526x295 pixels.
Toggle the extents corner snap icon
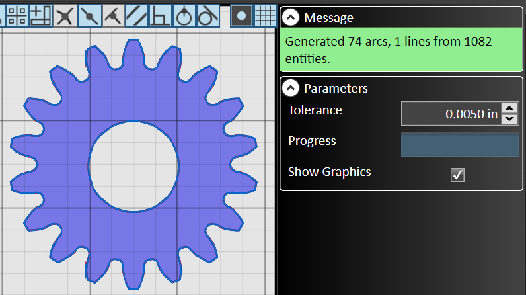pyautogui.click(x=41, y=16)
